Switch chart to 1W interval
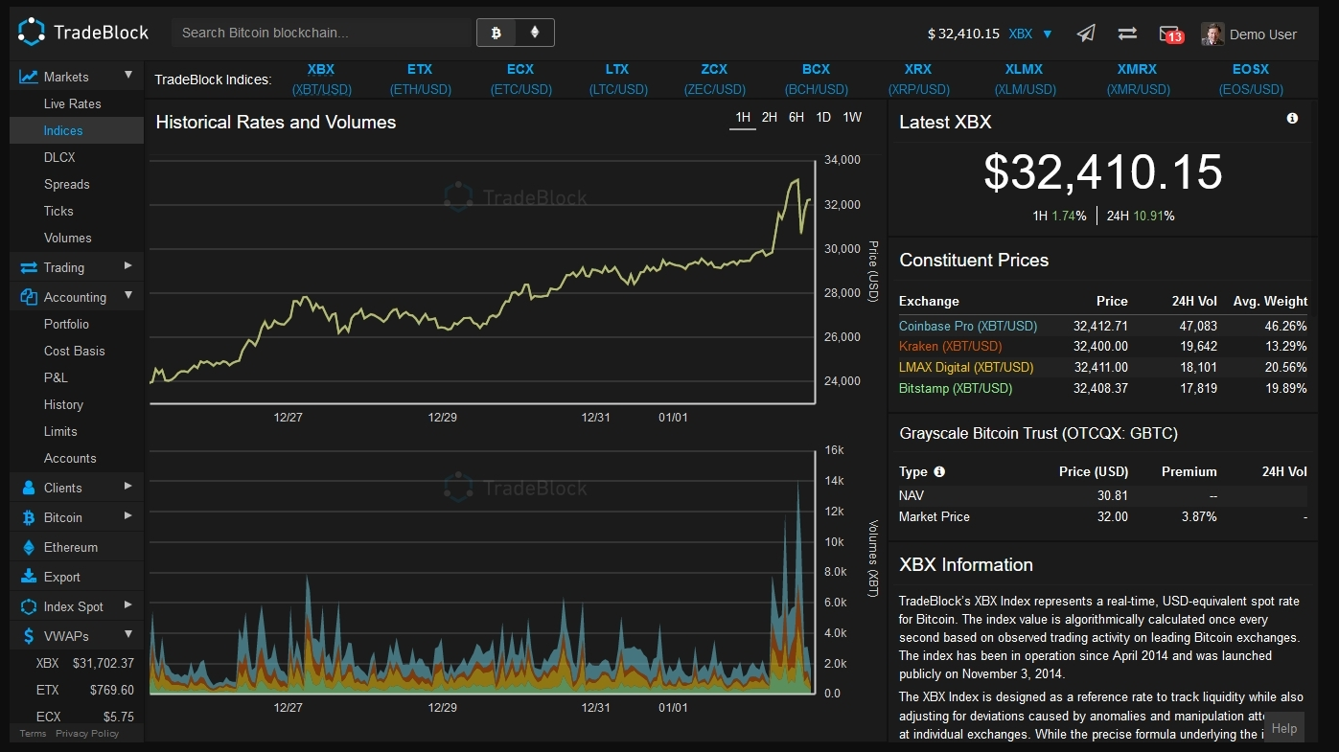This screenshot has width=1339, height=752. pyautogui.click(x=852, y=117)
